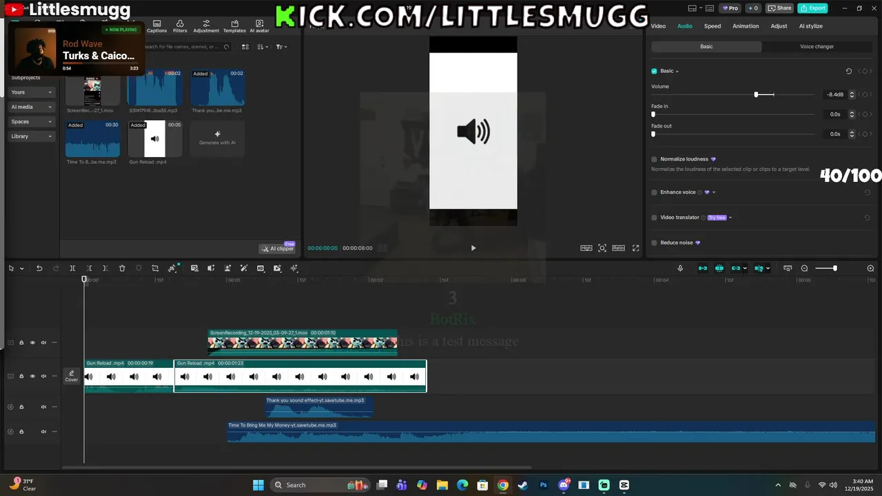Play the preview video
The width and height of the screenshot is (882, 496).
(473, 248)
